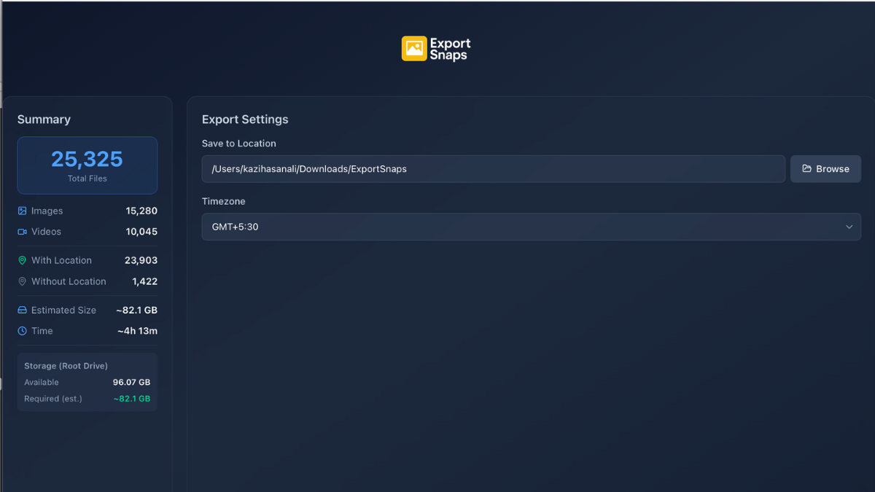Click the folder icon on the Browse button
875x492 pixels.
pos(807,168)
